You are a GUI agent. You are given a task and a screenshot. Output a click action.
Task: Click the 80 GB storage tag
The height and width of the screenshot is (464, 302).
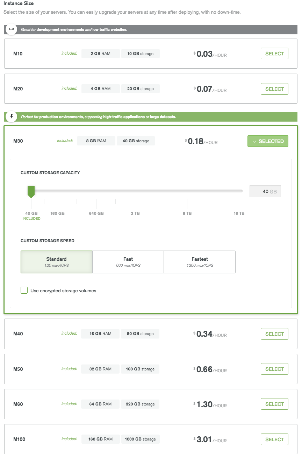(x=140, y=334)
